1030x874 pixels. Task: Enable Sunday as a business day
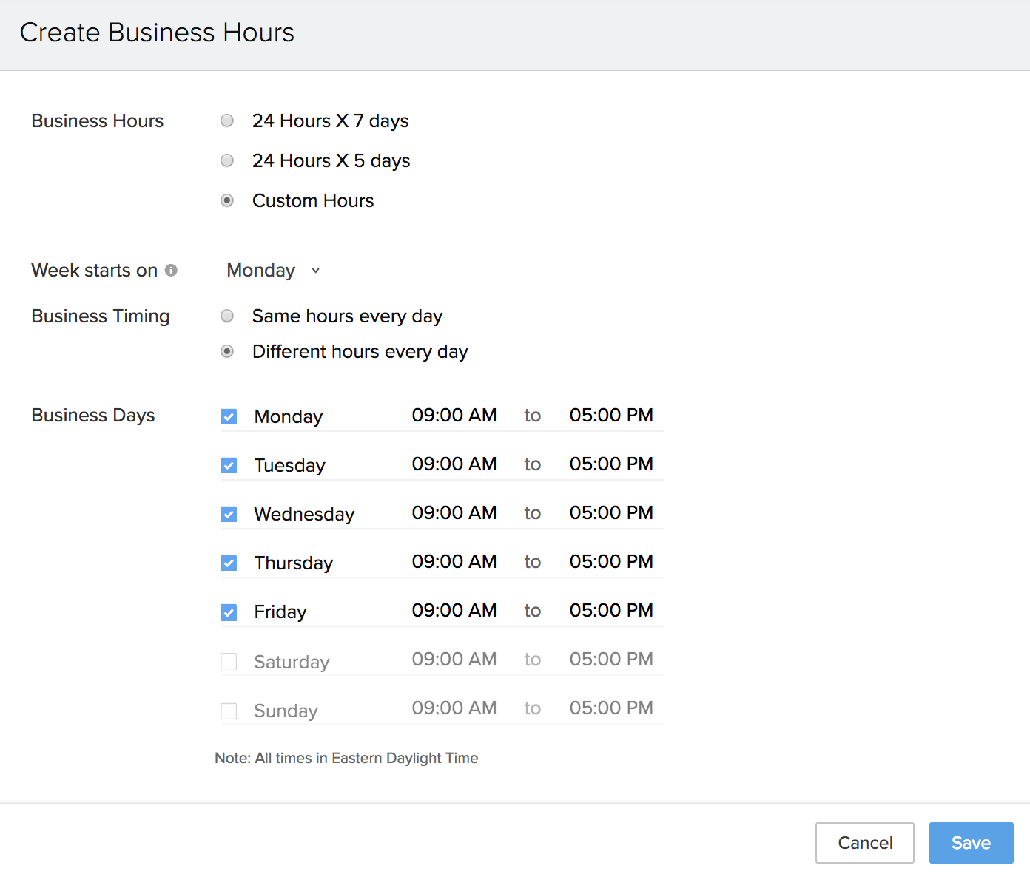(x=229, y=711)
